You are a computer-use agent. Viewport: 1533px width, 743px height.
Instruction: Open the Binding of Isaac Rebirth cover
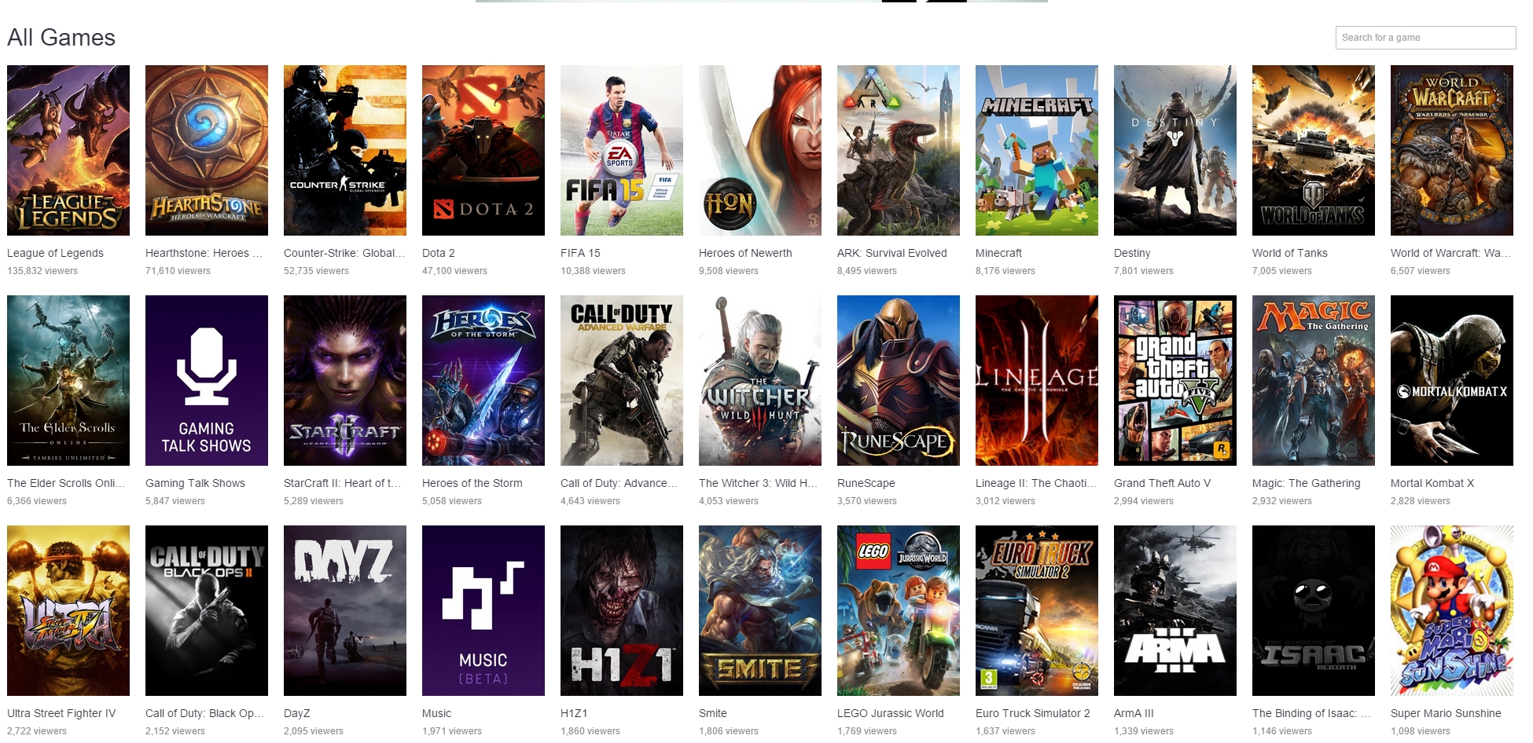(1314, 610)
